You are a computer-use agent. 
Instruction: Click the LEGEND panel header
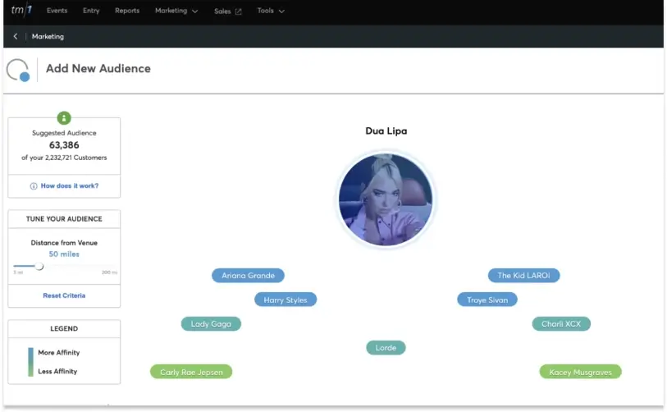[x=64, y=328]
